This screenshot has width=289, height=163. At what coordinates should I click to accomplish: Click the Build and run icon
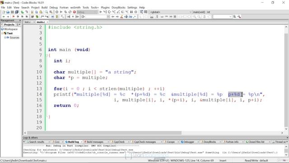click(65, 12)
